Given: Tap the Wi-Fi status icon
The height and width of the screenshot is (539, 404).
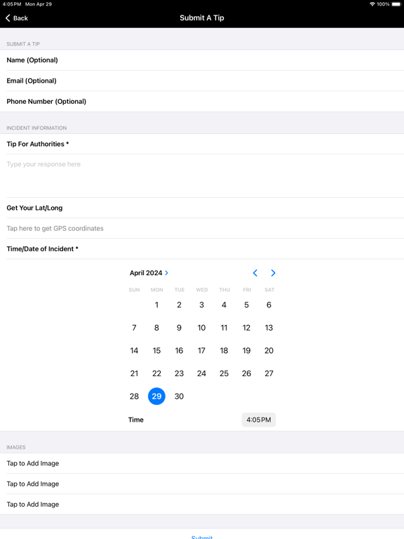Looking at the screenshot, I should 372,4.
